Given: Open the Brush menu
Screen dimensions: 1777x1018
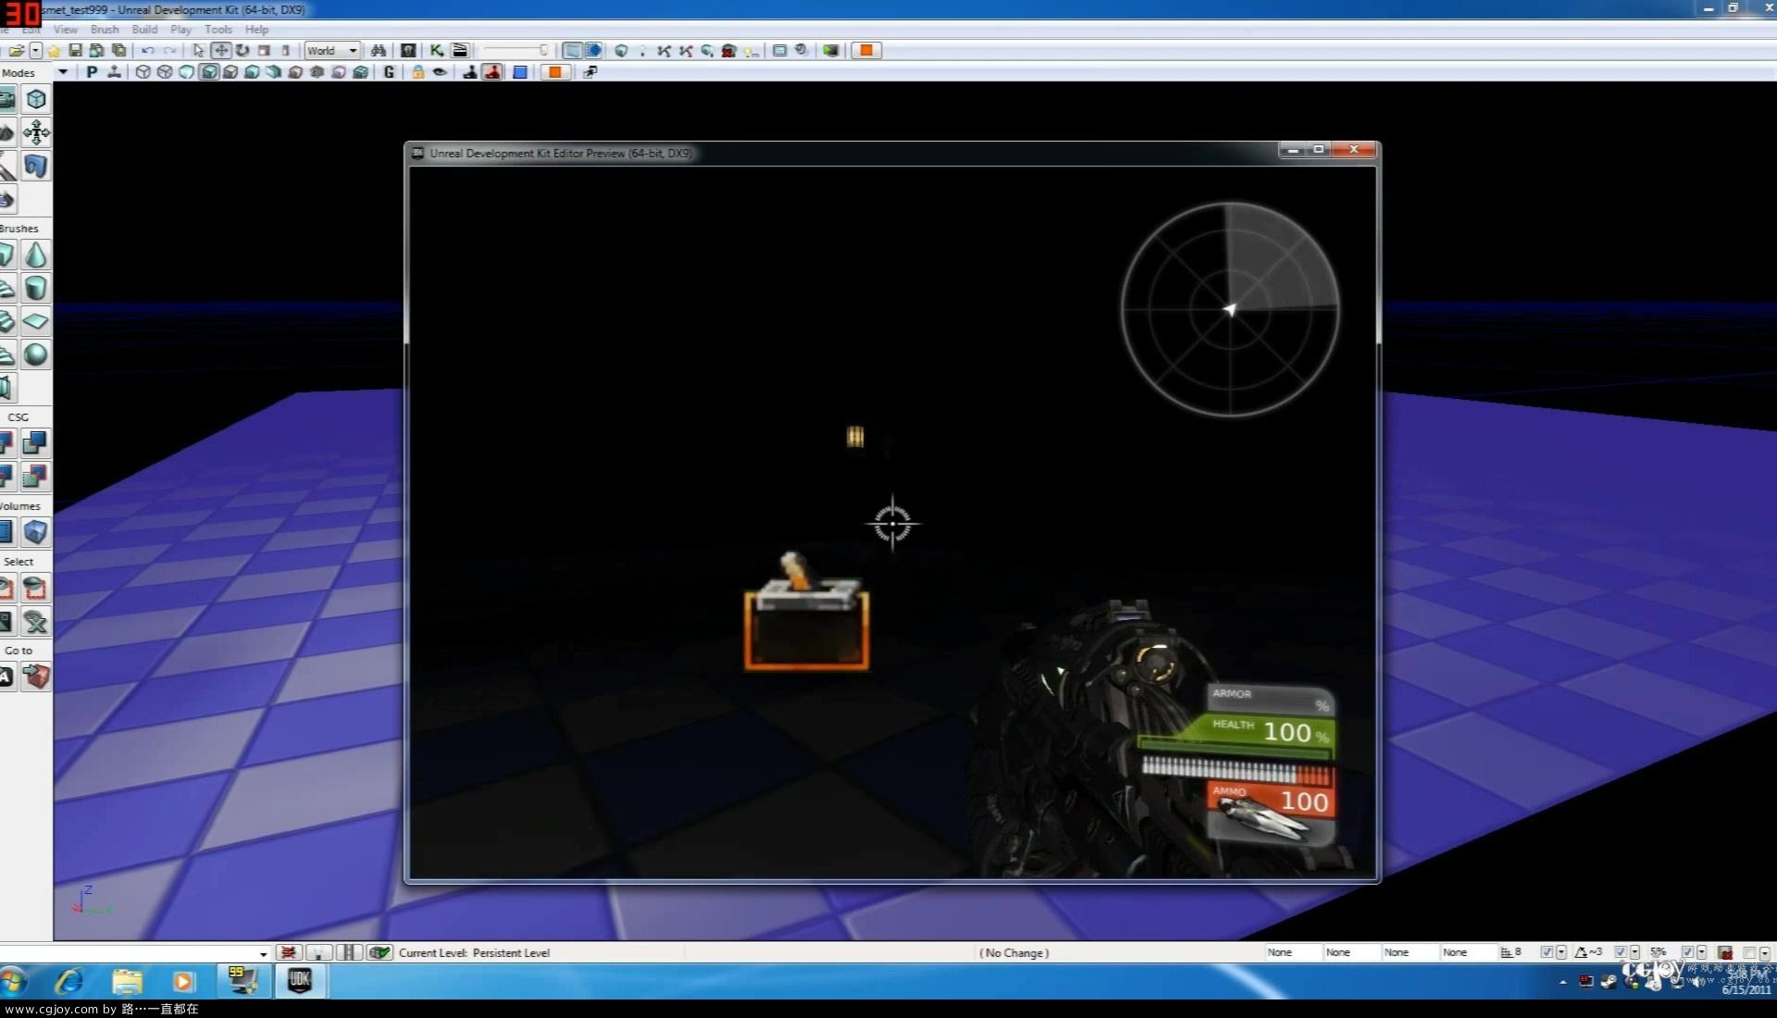Looking at the screenshot, I should coord(105,30).
